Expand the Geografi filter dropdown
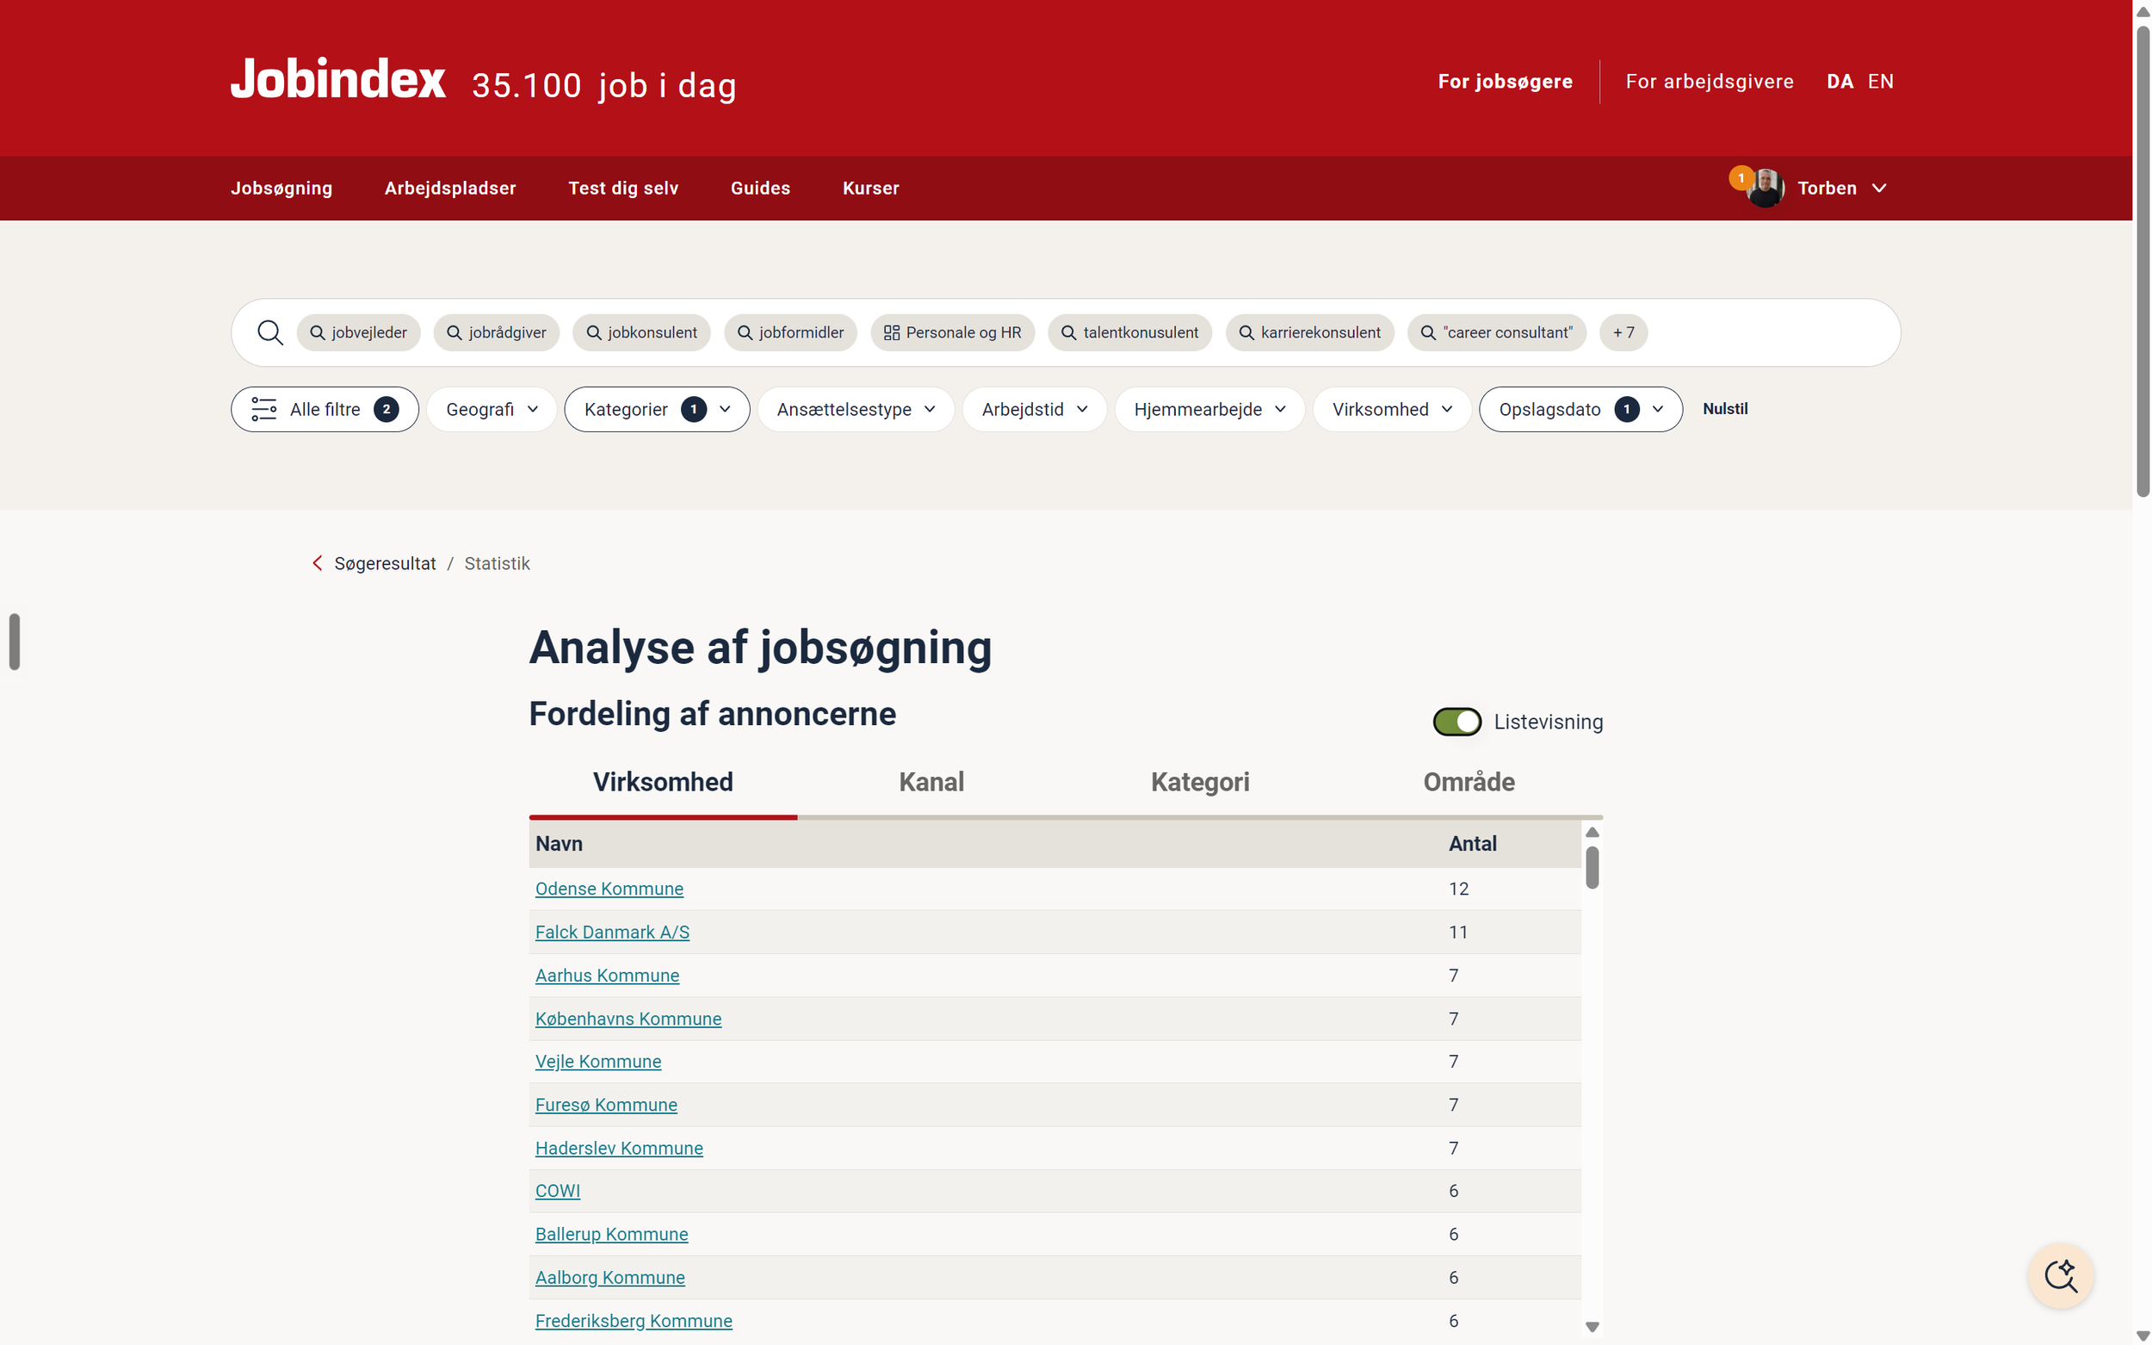The height and width of the screenshot is (1345, 2152). tap(492, 409)
